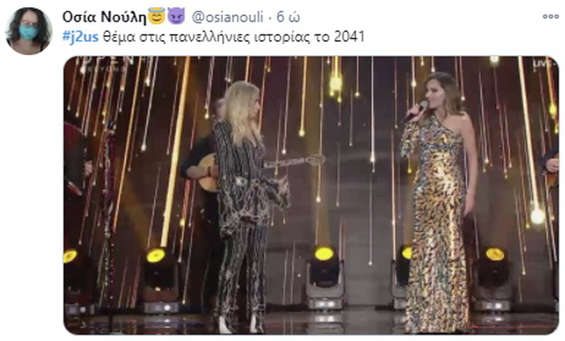Click the Οσία Νούλη profile avatar
Viewport: 565px width, 341px height.
(x=29, y=31)
